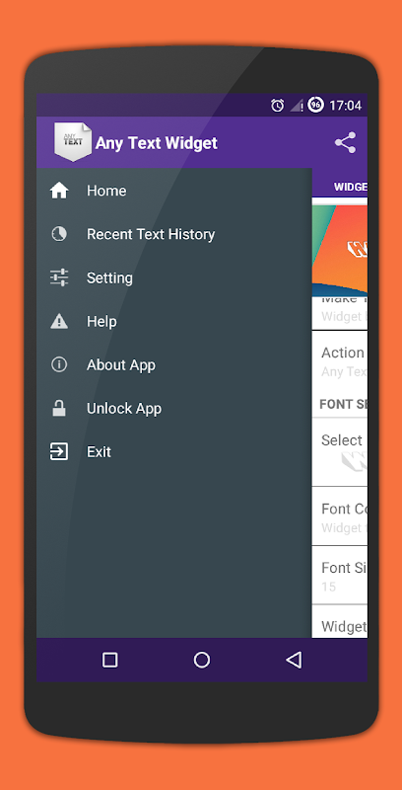
Task: Tap the Exit door icon
Action: coord(59,451)
